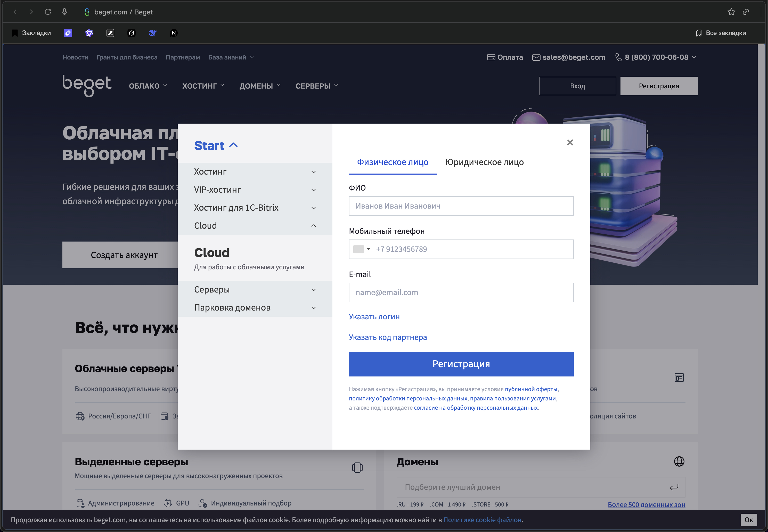Open the blue whale DeepSeek bookmark
Screen dimensions: 768x532
pyautogui.click(x=152, y=33)
